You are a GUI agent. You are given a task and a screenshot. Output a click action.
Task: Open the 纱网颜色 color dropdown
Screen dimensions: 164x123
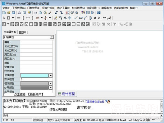[51, 88]
